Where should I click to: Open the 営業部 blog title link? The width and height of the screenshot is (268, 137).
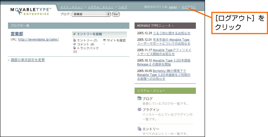(17, 34)
